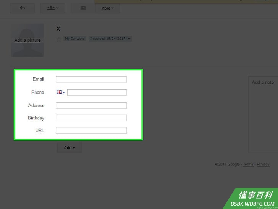Viewport: 278px width, 209px height.
Task: Click inside the Add a note box
Action: 263,114
